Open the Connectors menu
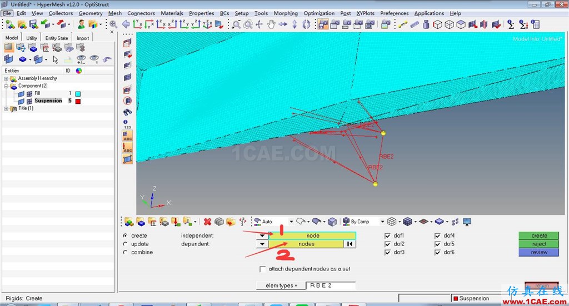Screen dimensions: 569x306 [141, 13]
